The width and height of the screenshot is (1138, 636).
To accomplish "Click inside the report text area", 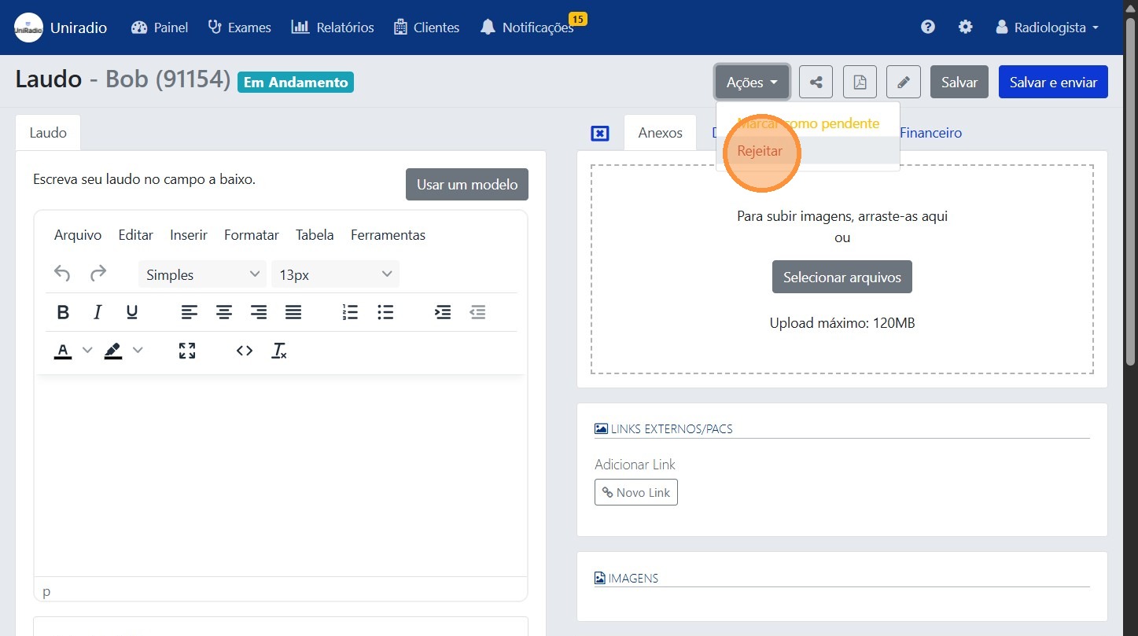I will (280, 472).
